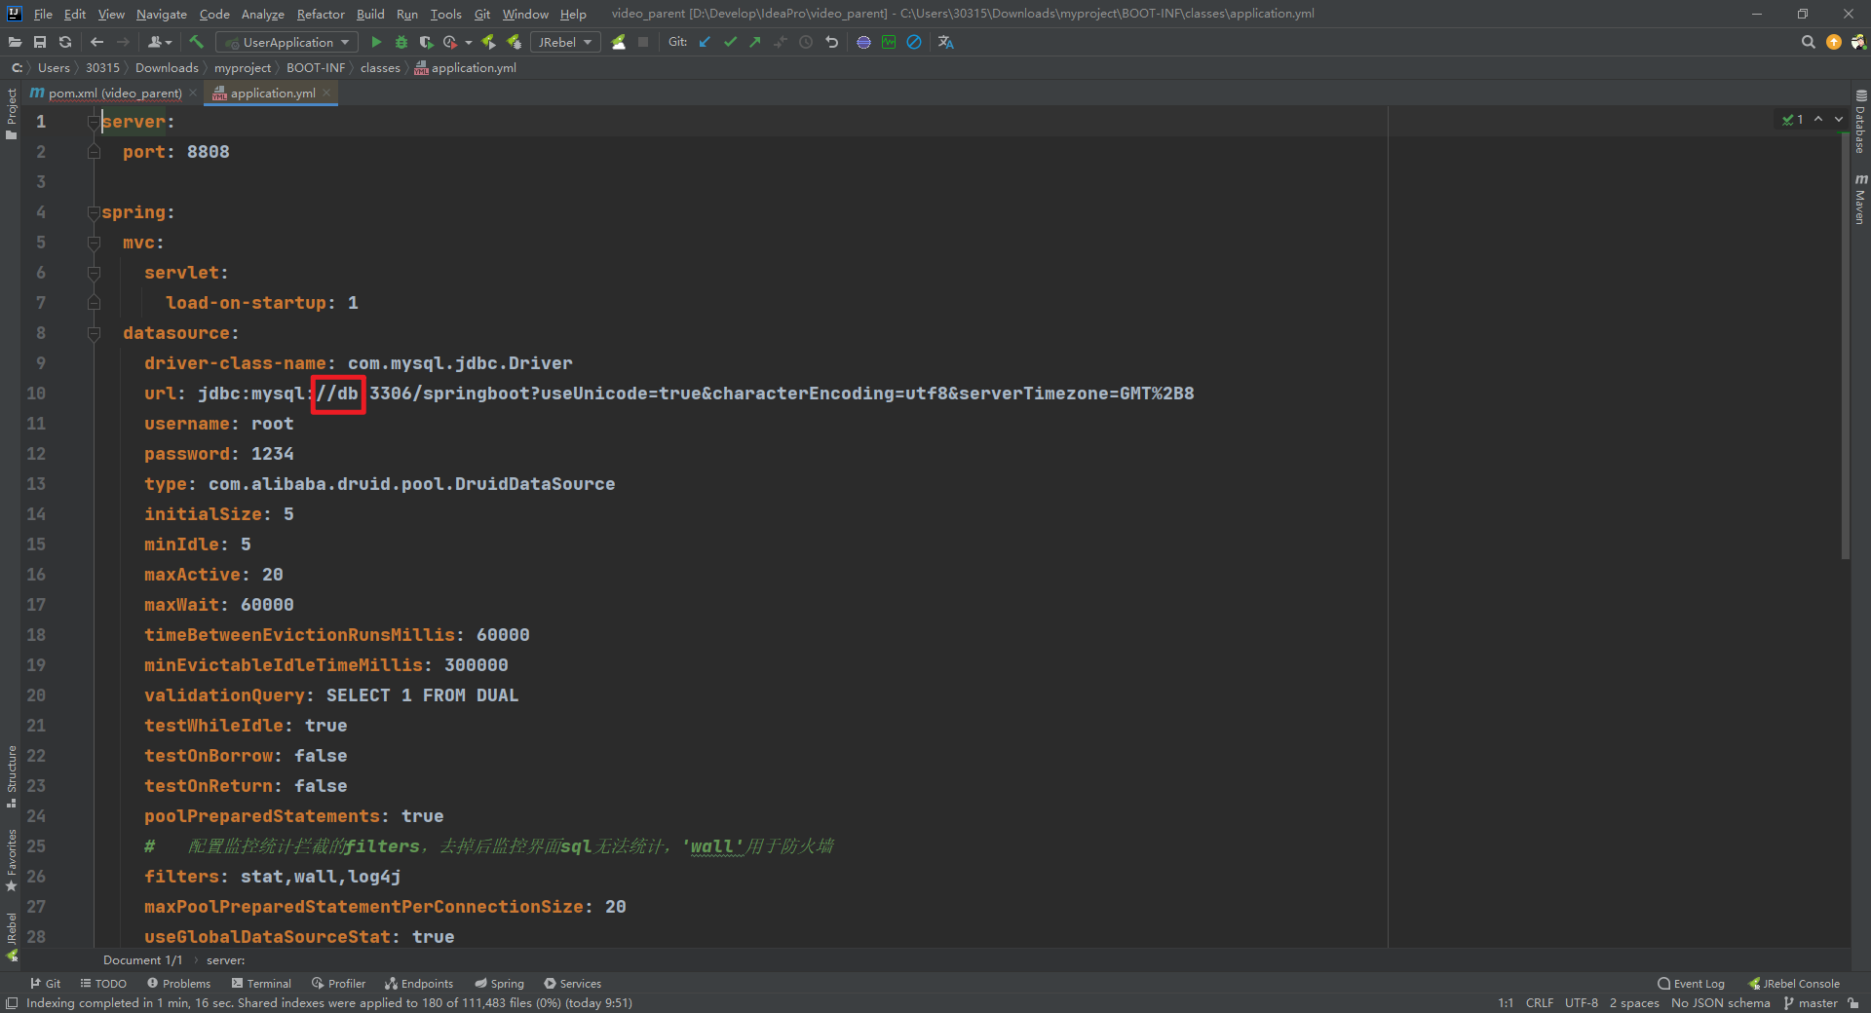Open the UserApplication run configuration dropdown
This screenshot has height=1013, width=1871.
(x=286, y=42)
